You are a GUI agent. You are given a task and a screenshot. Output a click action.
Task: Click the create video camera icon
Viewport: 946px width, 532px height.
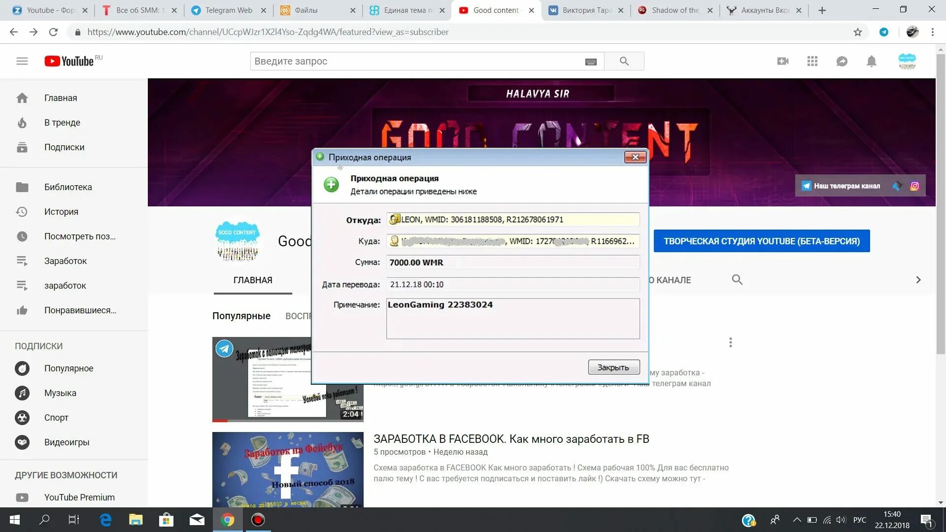(783, 61)
